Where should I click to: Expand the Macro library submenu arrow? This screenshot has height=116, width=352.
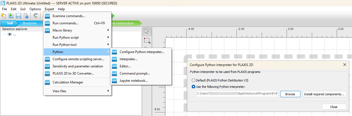tap(108, 30)
